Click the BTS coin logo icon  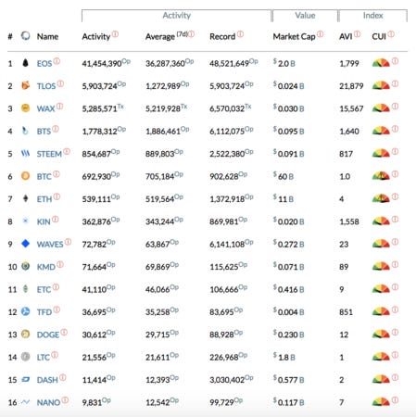[x=25, y=131]
